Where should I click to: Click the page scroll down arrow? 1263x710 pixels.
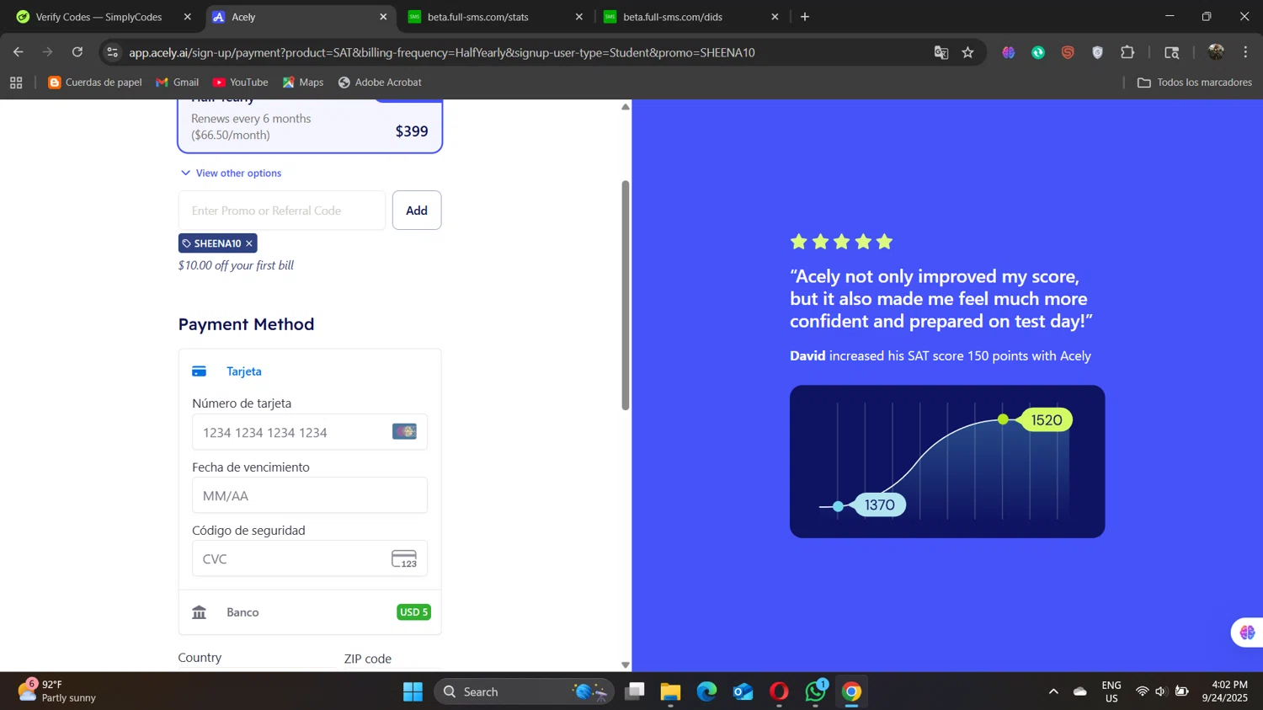(625, 665)
